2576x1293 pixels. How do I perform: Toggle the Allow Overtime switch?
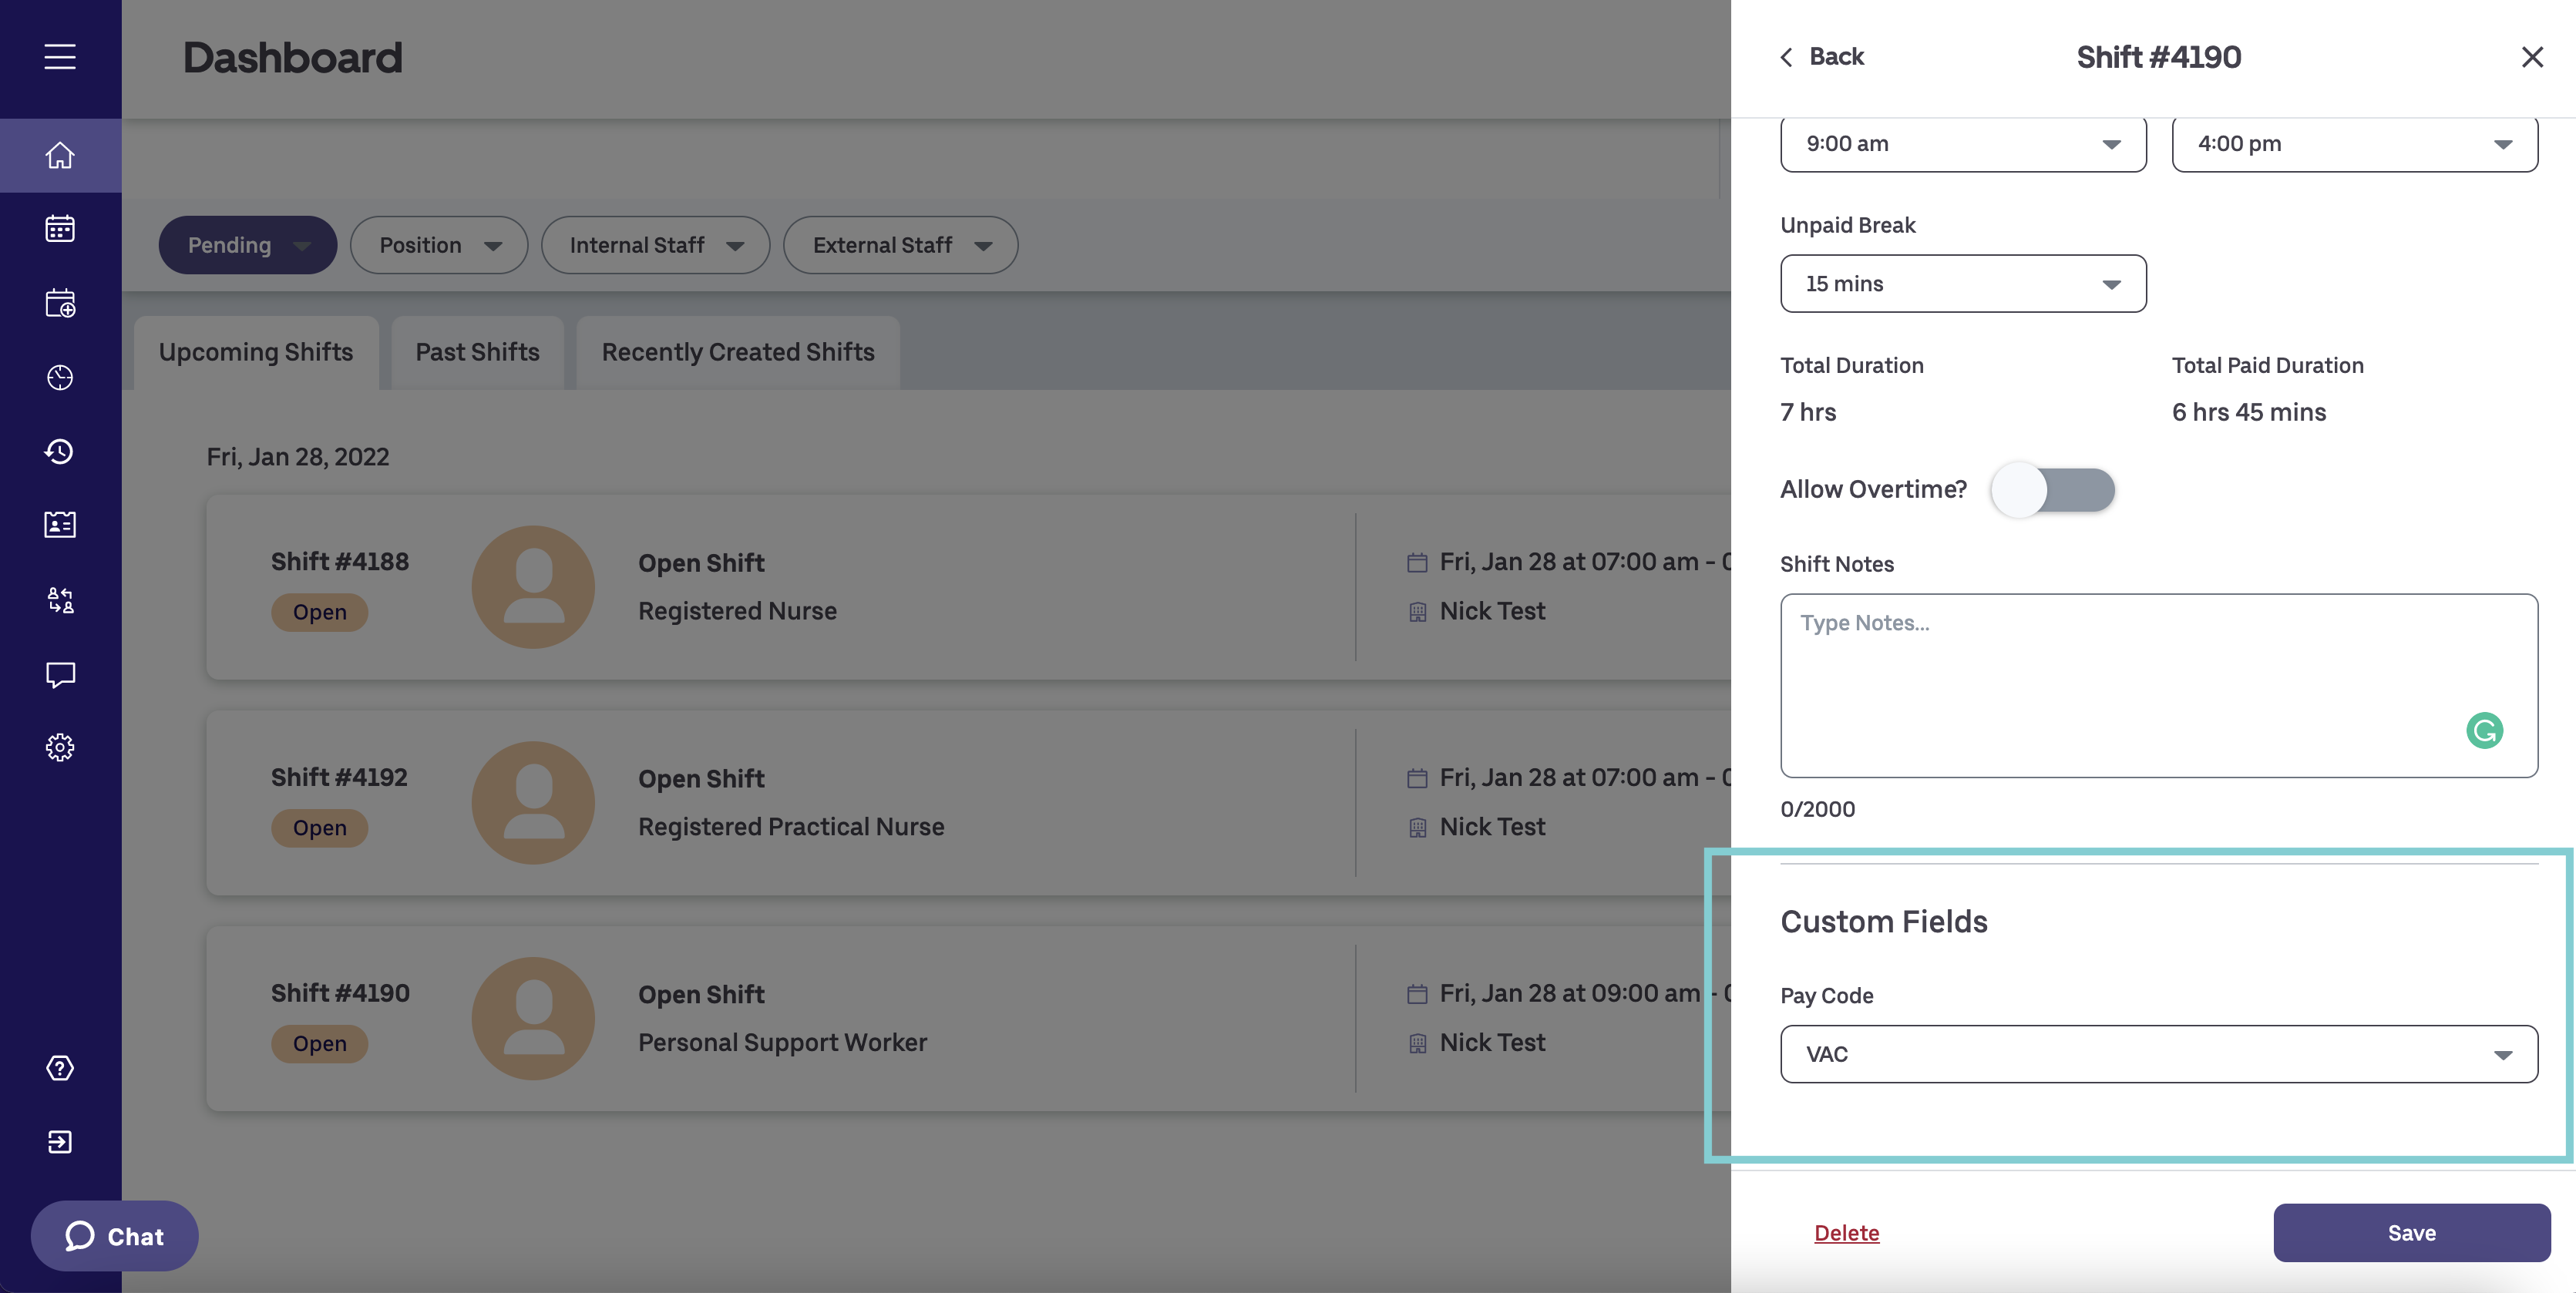click(2052, 490)
